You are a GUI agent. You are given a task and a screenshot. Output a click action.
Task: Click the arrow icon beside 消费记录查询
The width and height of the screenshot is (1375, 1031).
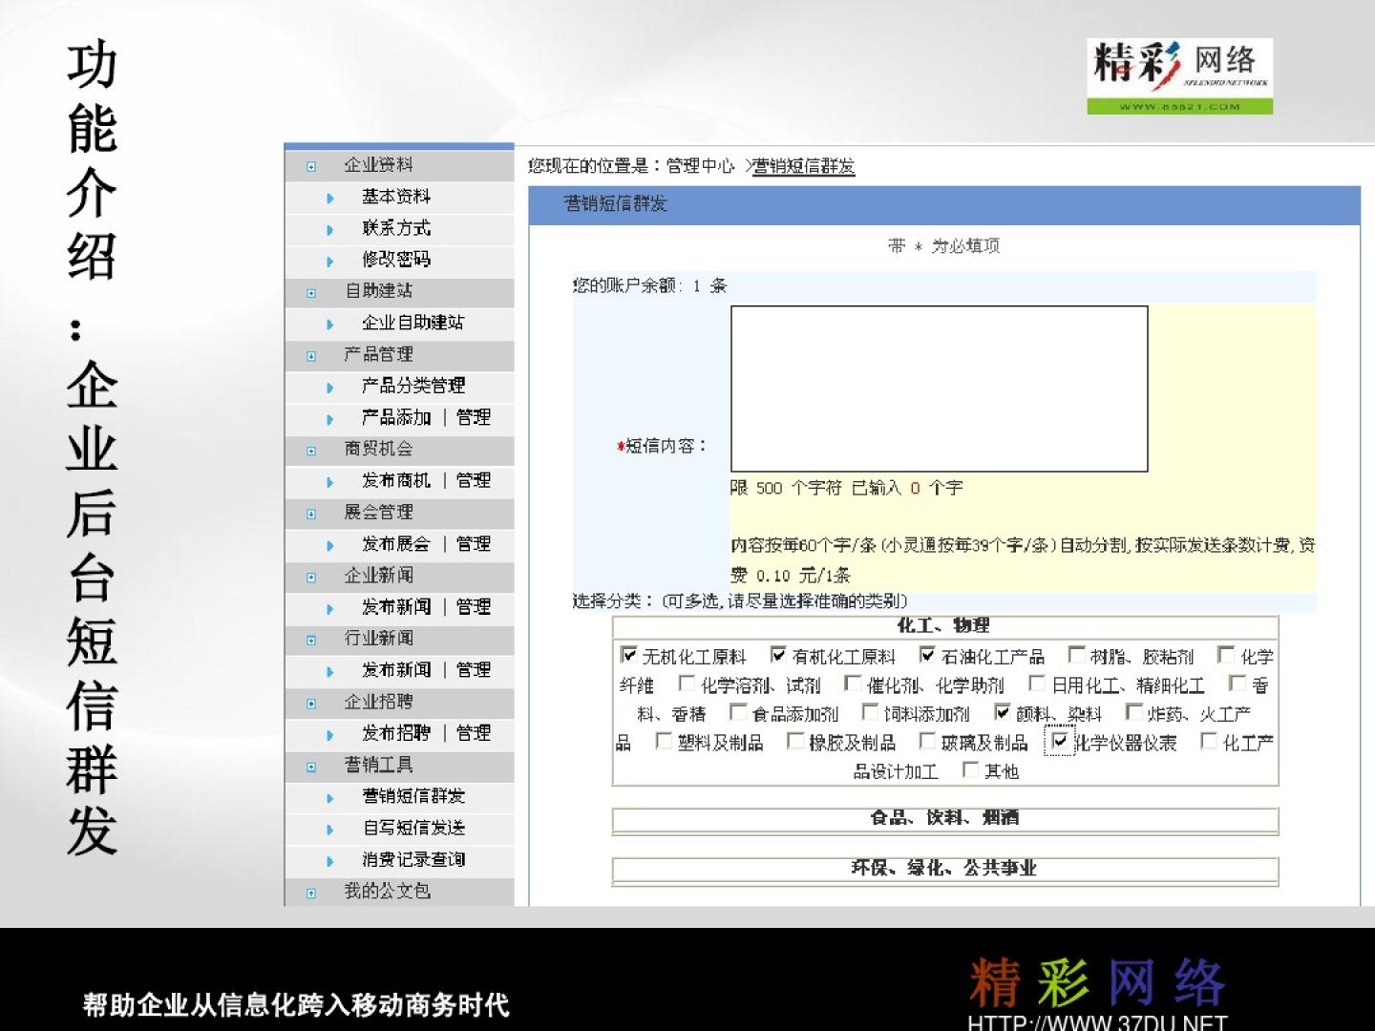(330, 860)
